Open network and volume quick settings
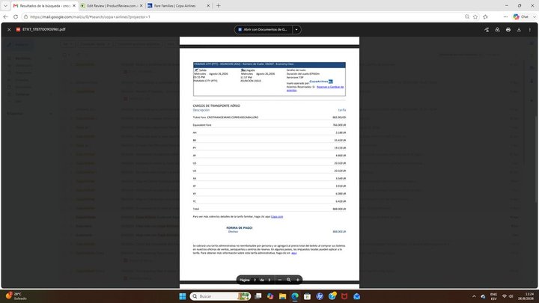 pyautogui.click(x=508, y=296)
